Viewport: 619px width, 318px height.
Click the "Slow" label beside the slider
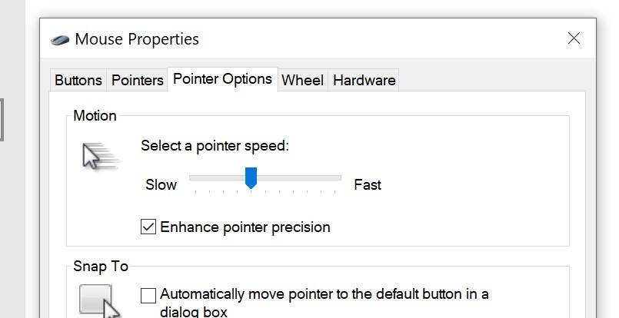(161, 184)
